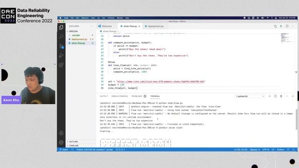Open editor More Actions ellipsis
The width and height of the screenshot is (299, 168).
[293, 26]
